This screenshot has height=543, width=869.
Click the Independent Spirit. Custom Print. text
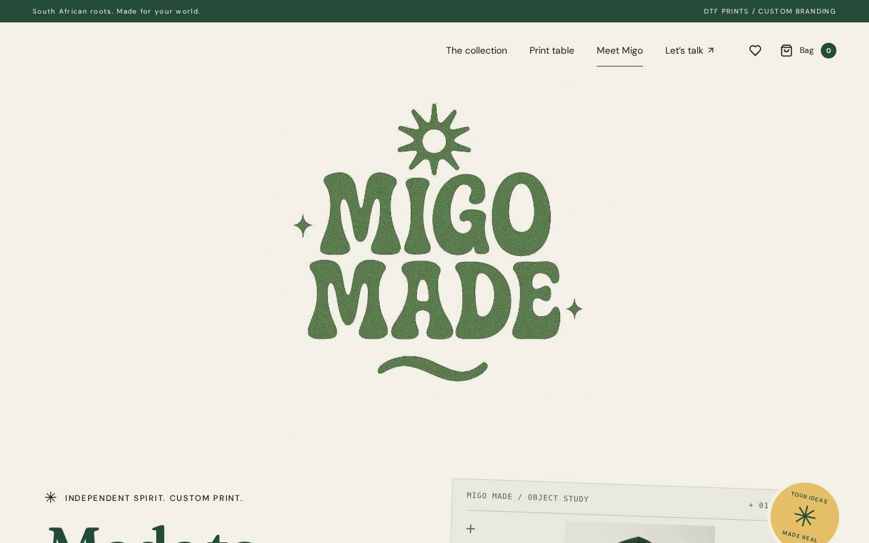tap(154, 498)
